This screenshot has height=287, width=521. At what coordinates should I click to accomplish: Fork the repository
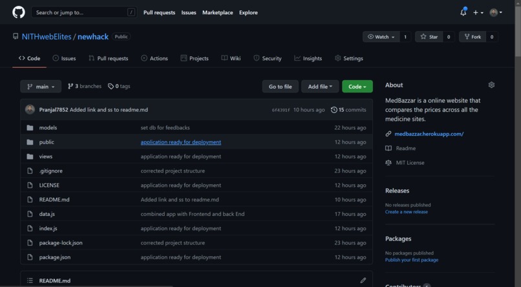pos(473,37)
